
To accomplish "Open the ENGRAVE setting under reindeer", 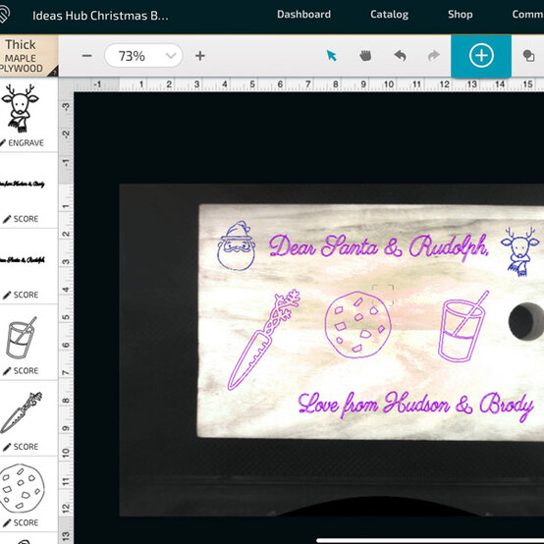I will [23, 142].
